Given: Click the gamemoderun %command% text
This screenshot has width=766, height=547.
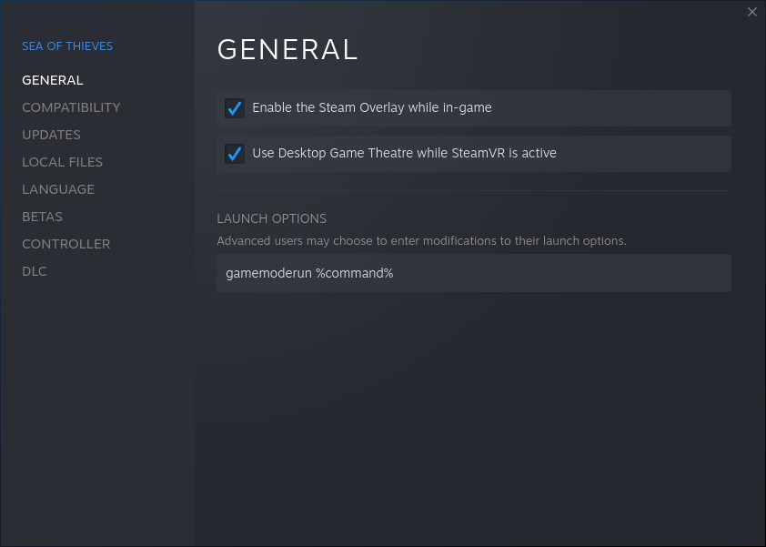Looking at the screenshot, I should click(x=309, y=273).
